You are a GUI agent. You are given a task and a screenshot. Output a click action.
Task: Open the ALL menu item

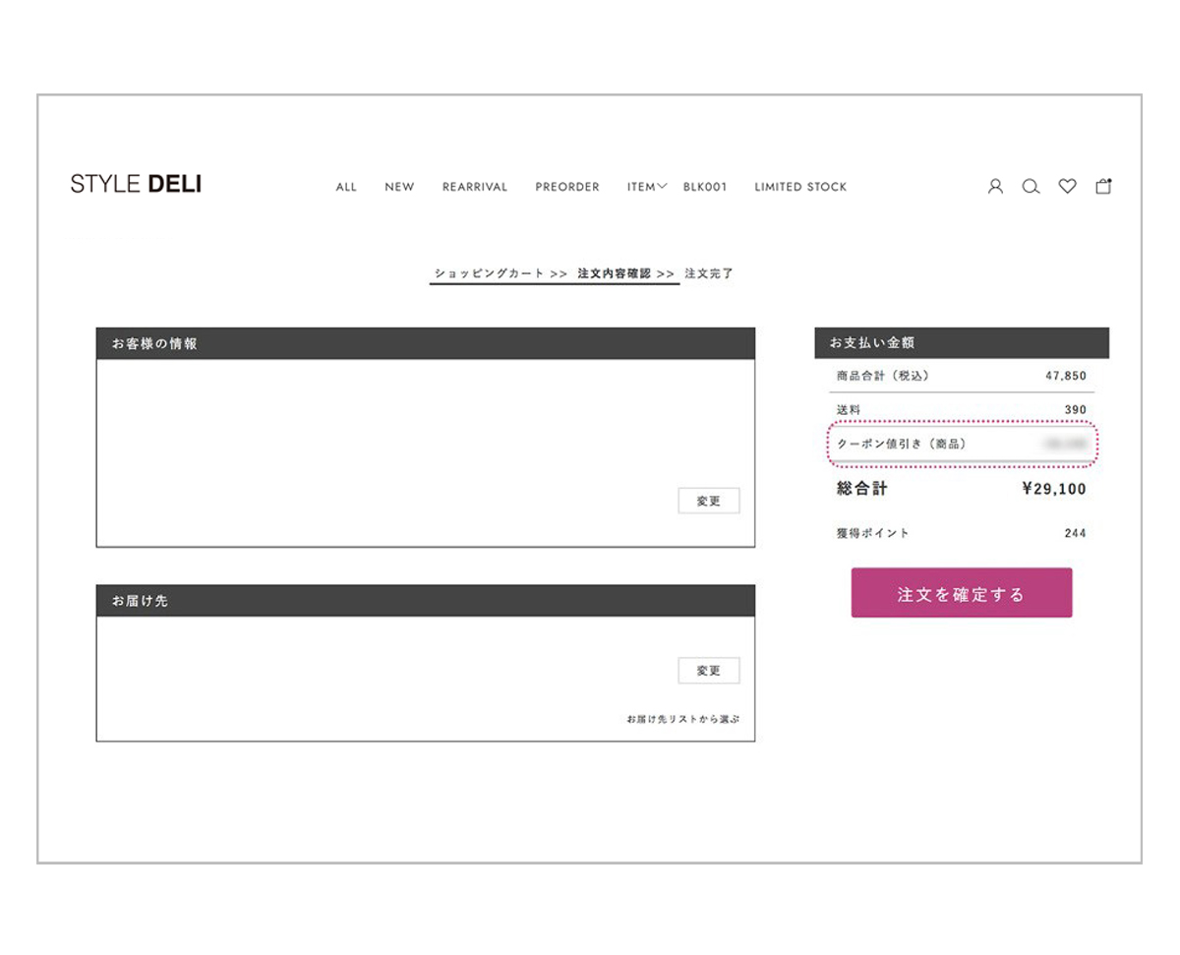click(346, 187)
